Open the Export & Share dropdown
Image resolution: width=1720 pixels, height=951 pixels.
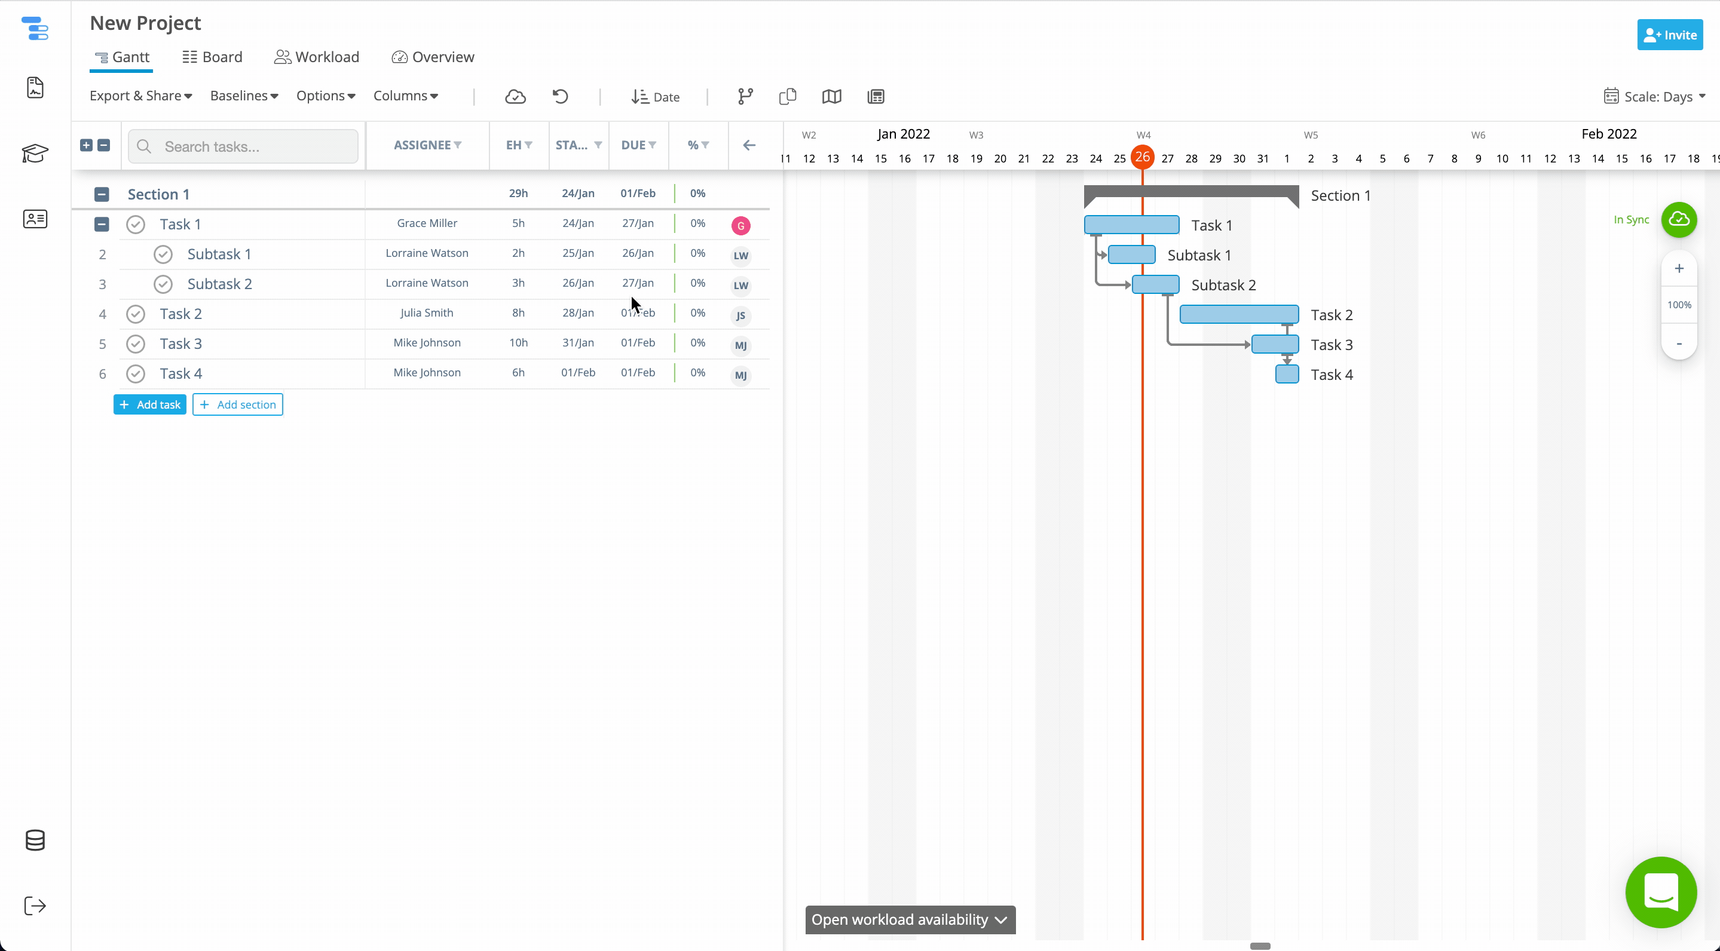tap(141, 96)
